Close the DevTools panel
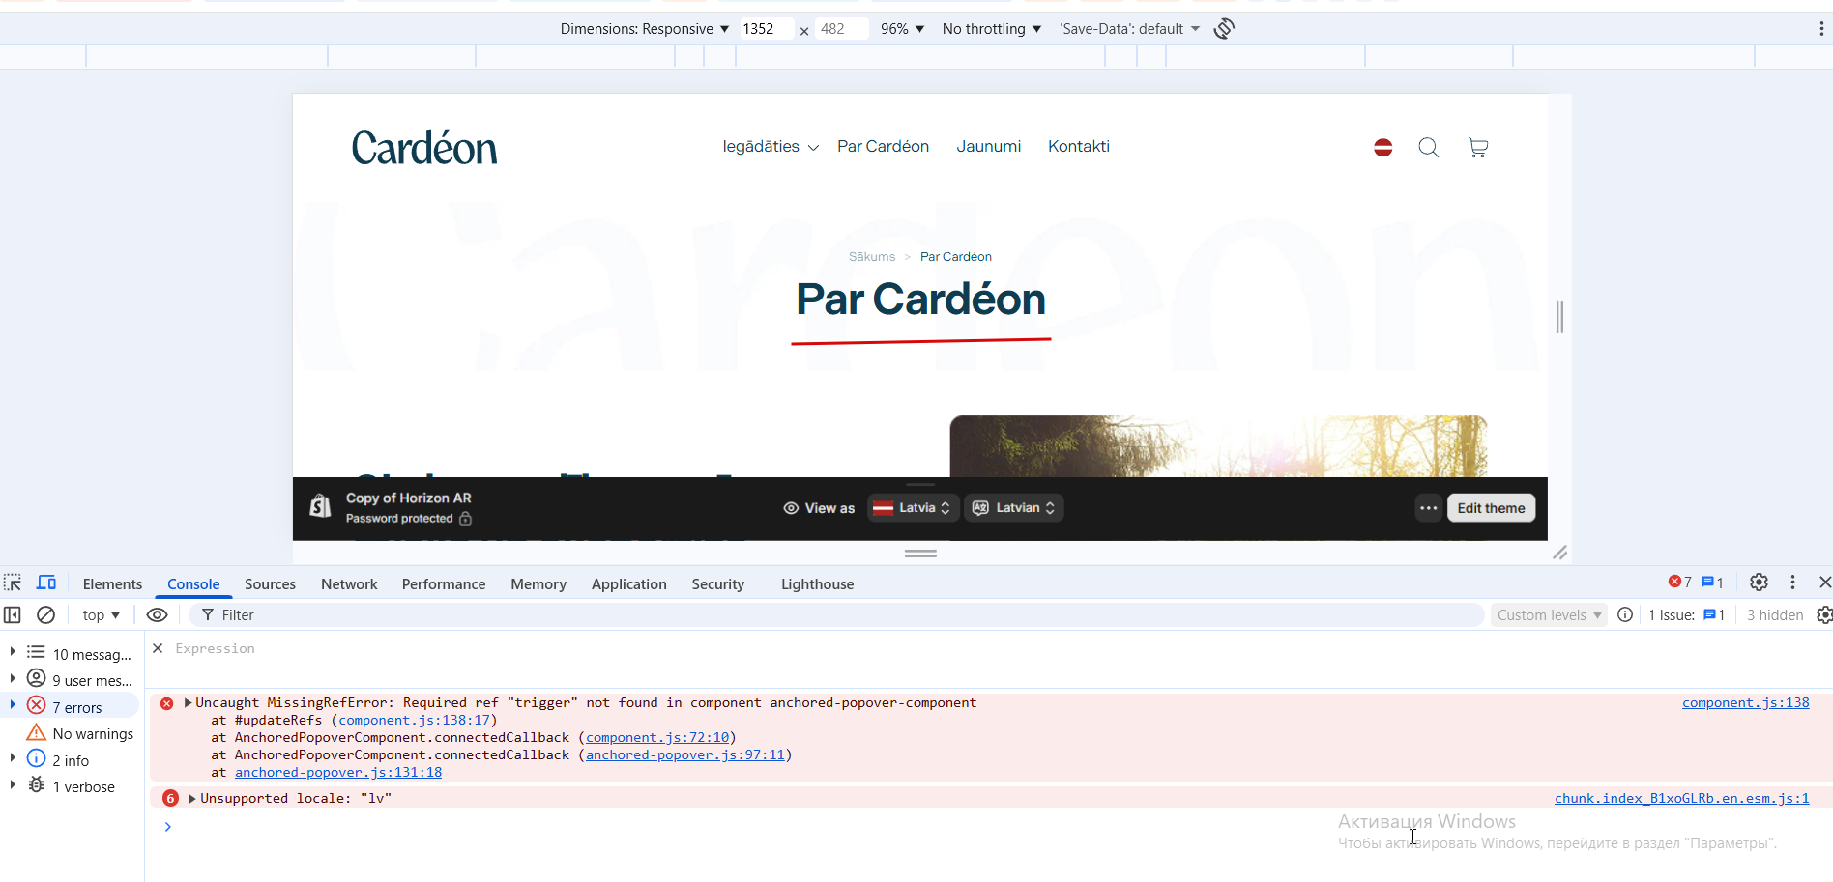The image size is (1833, 882). click(1824, 583)
